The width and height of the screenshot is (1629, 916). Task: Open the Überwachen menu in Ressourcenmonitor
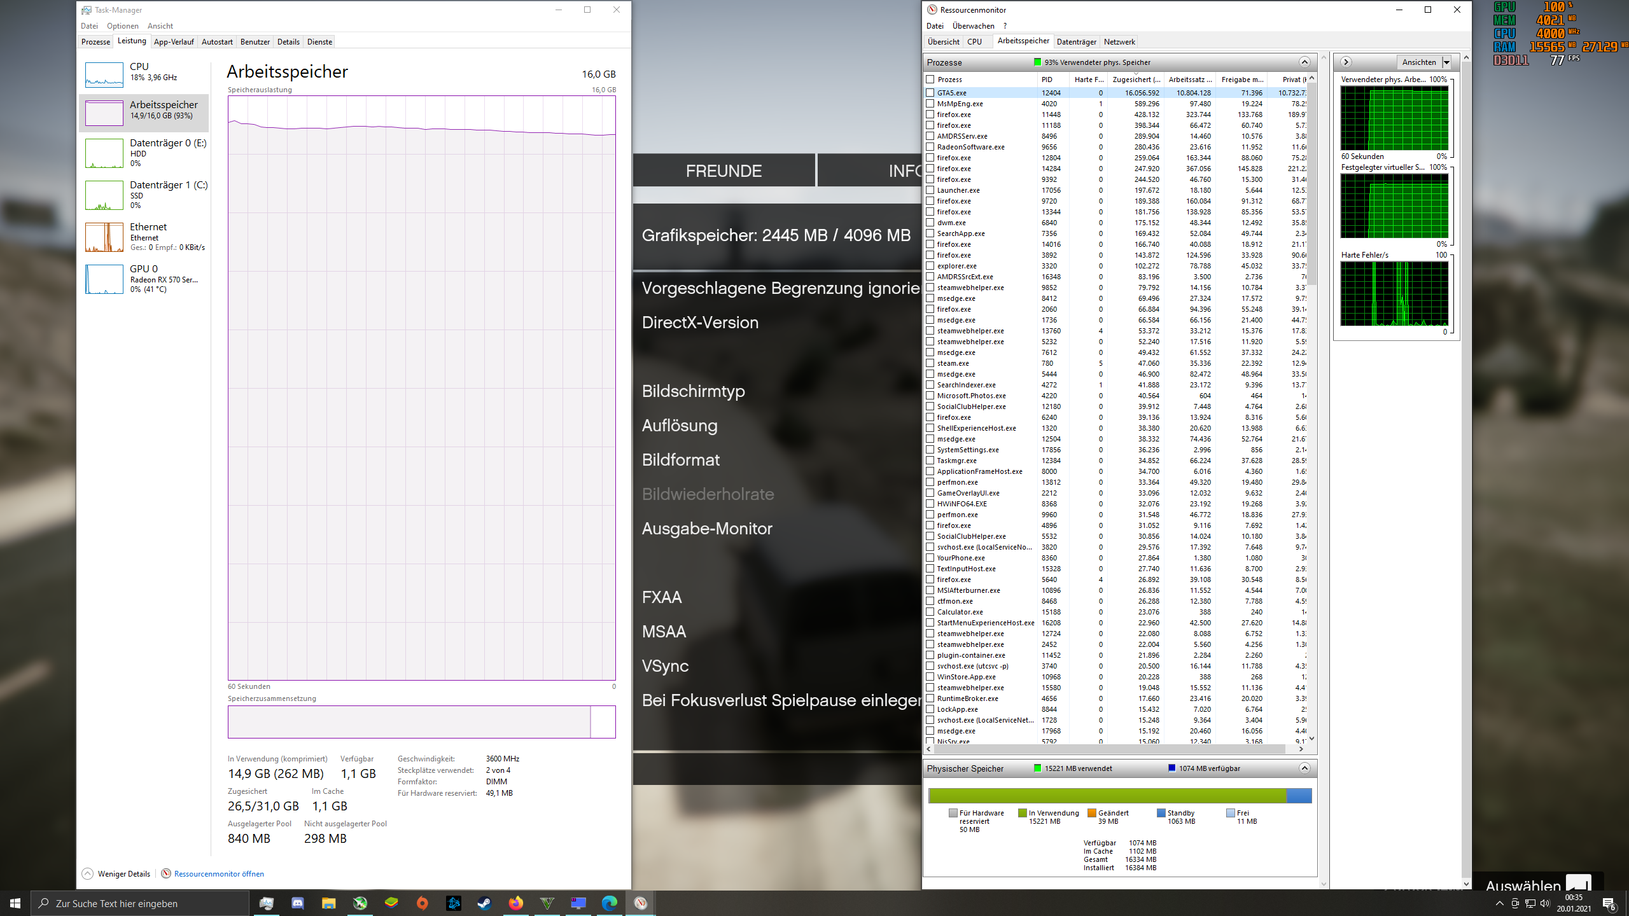973,26
